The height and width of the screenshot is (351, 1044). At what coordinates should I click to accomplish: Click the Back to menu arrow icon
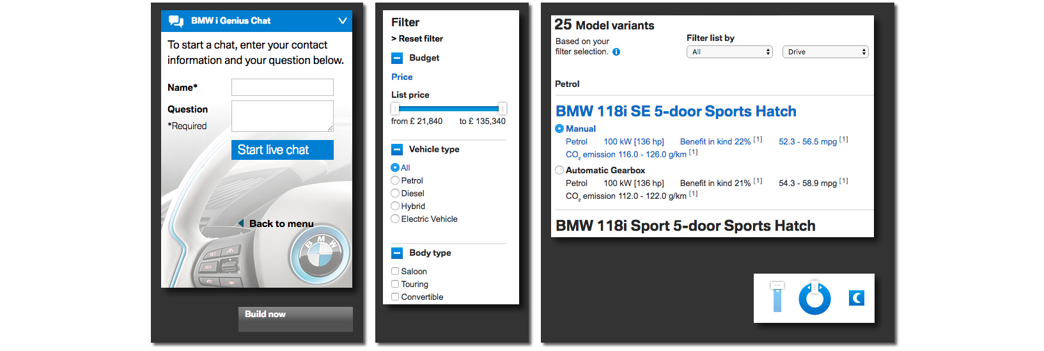240,223
